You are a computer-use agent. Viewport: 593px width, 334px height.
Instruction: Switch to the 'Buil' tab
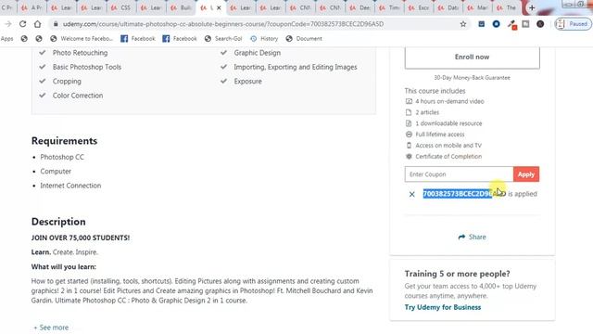point(182,7)
